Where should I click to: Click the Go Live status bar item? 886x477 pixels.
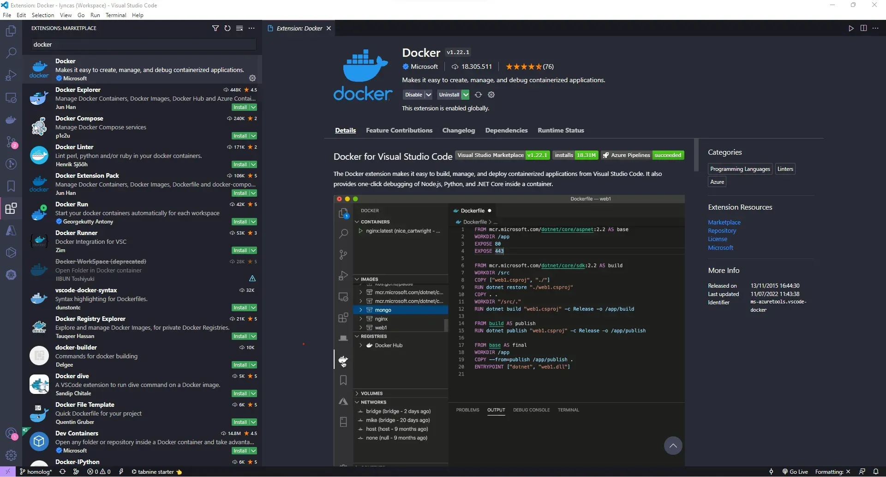click(795, 471)
